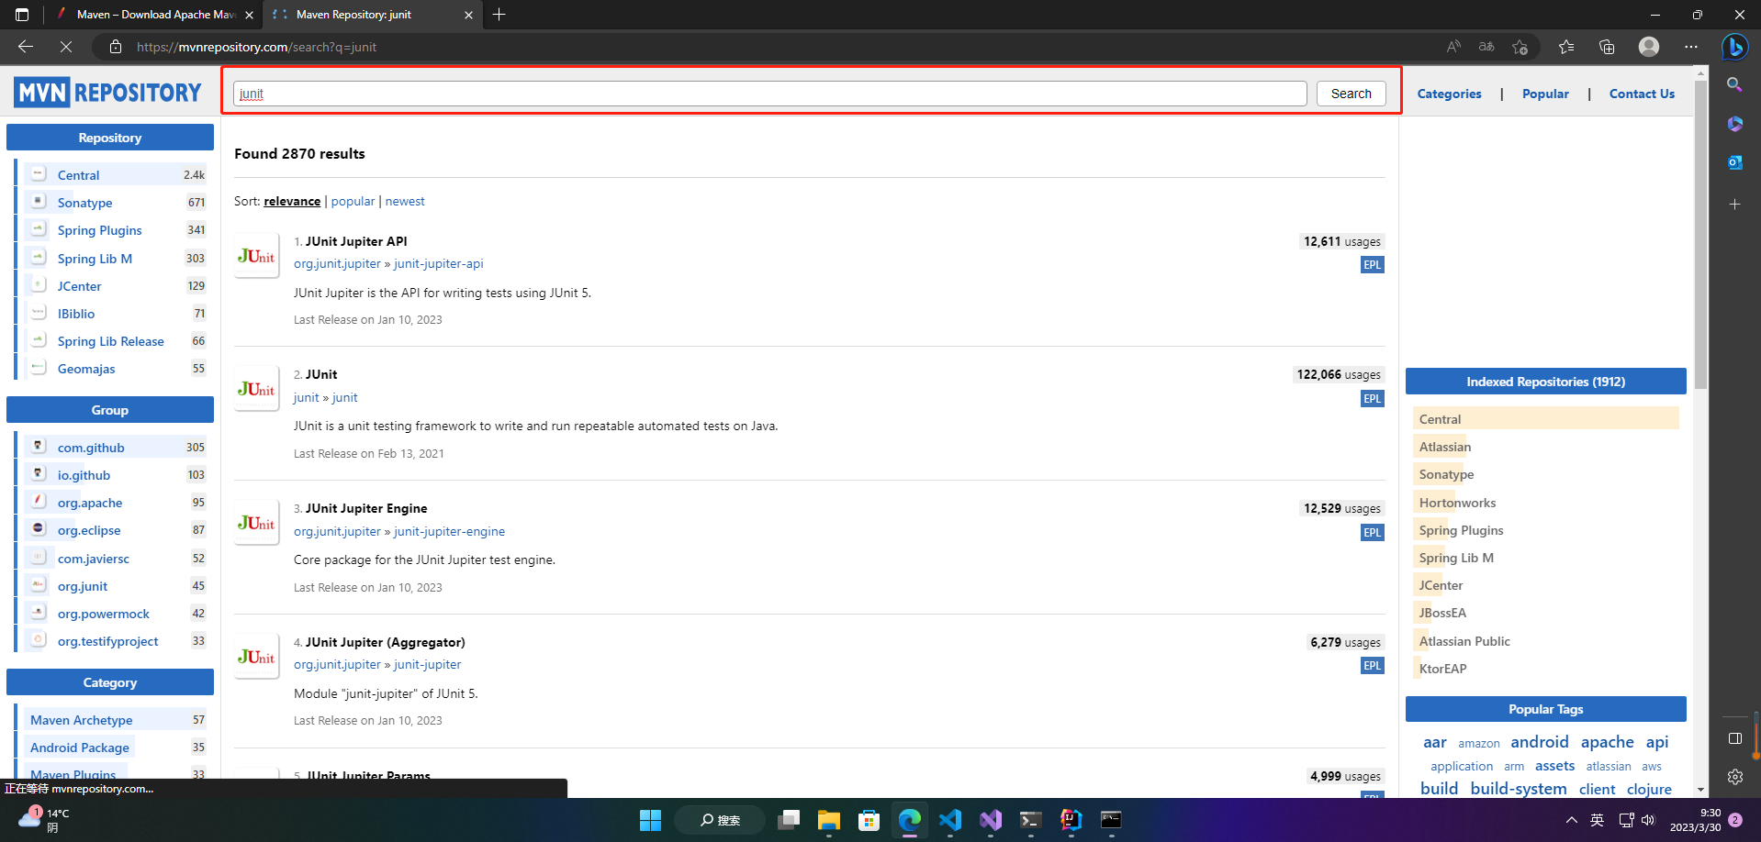Open Hortonworks in Indexed Repositories
Image resolution: width=1761 pixels, height=842 pixels.
click(1457, 503)
